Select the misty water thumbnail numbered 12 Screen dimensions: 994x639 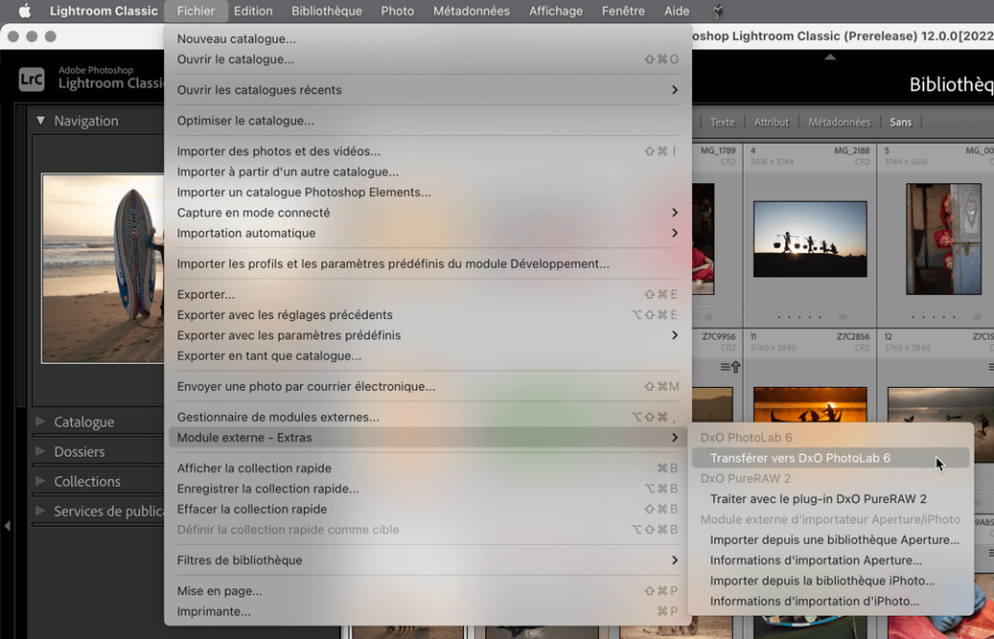[x=941, y=406]
